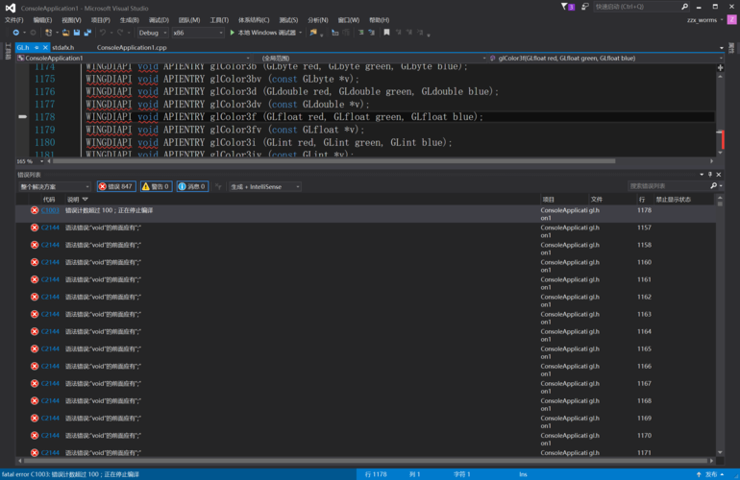Click the red error icon on C1003 row
The width and height of the screenshot is (740, 480).
[35, 210]
